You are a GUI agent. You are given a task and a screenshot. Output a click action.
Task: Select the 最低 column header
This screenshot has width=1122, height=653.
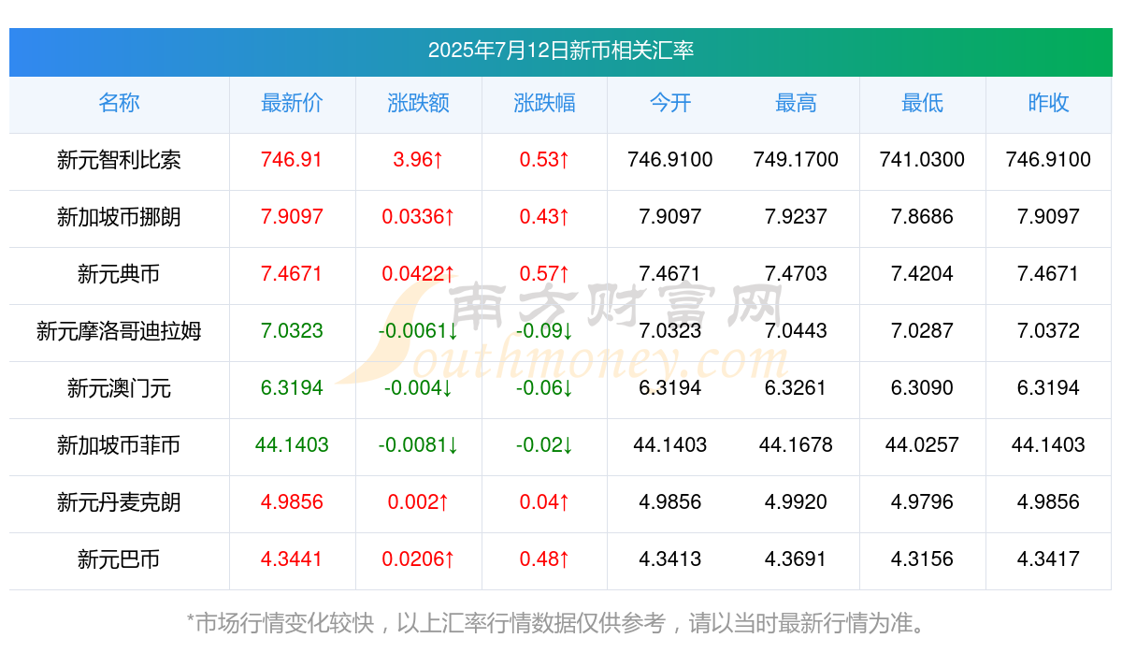click(922, 103)
